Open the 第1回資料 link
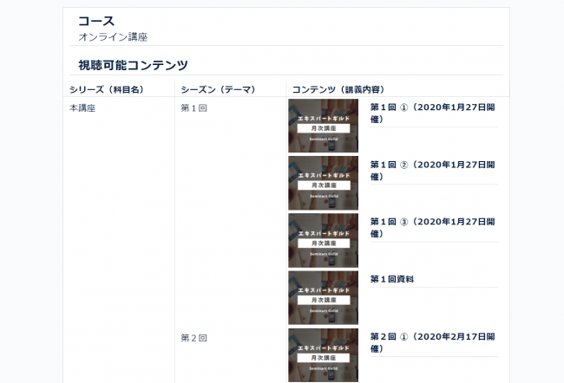The width and height of the screenshot is (564, 383). pos(392,279)
